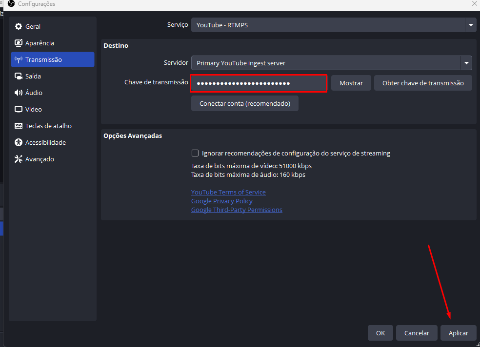Click the Opções Avançadas heading
This screenshot has height=347, width=480.
[133, 136]
